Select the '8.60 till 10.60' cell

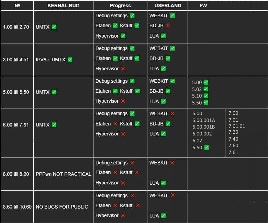tap(17, 207)
